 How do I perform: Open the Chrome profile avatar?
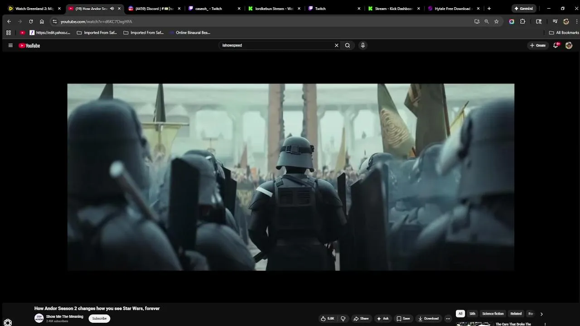coord(566,21)
